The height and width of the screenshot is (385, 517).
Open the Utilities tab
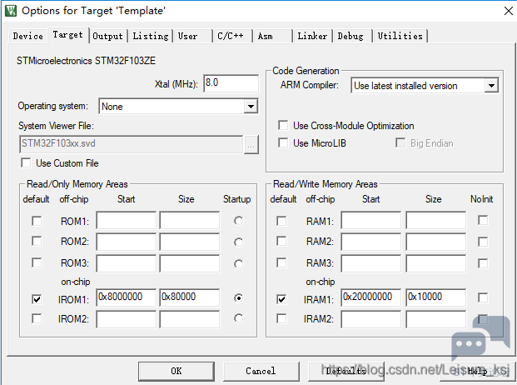point(400,36)
